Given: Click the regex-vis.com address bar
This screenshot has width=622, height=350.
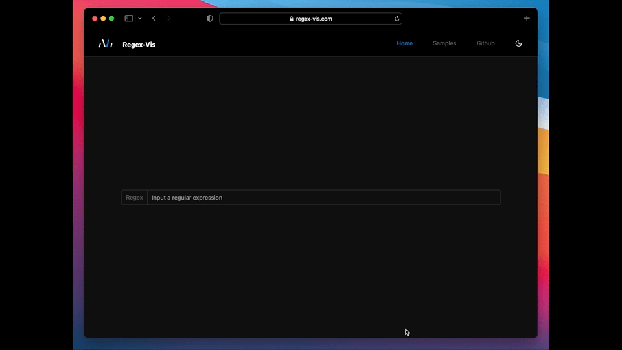Looking at the screenshot, I should coord(310,19).
